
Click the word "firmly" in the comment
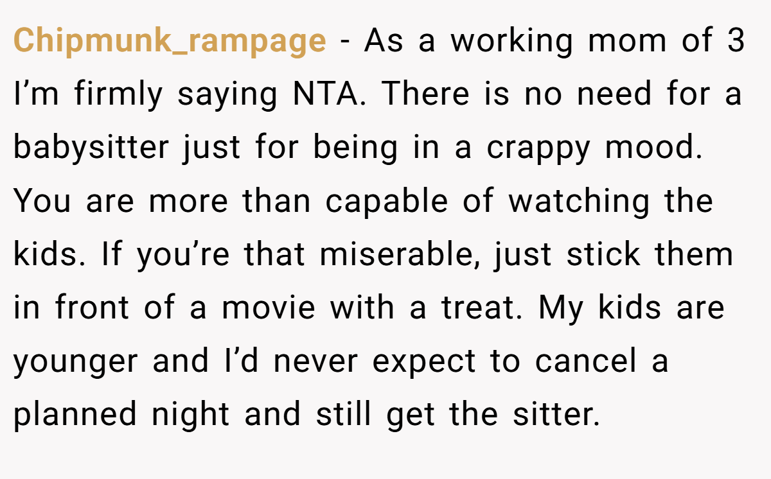118,95
